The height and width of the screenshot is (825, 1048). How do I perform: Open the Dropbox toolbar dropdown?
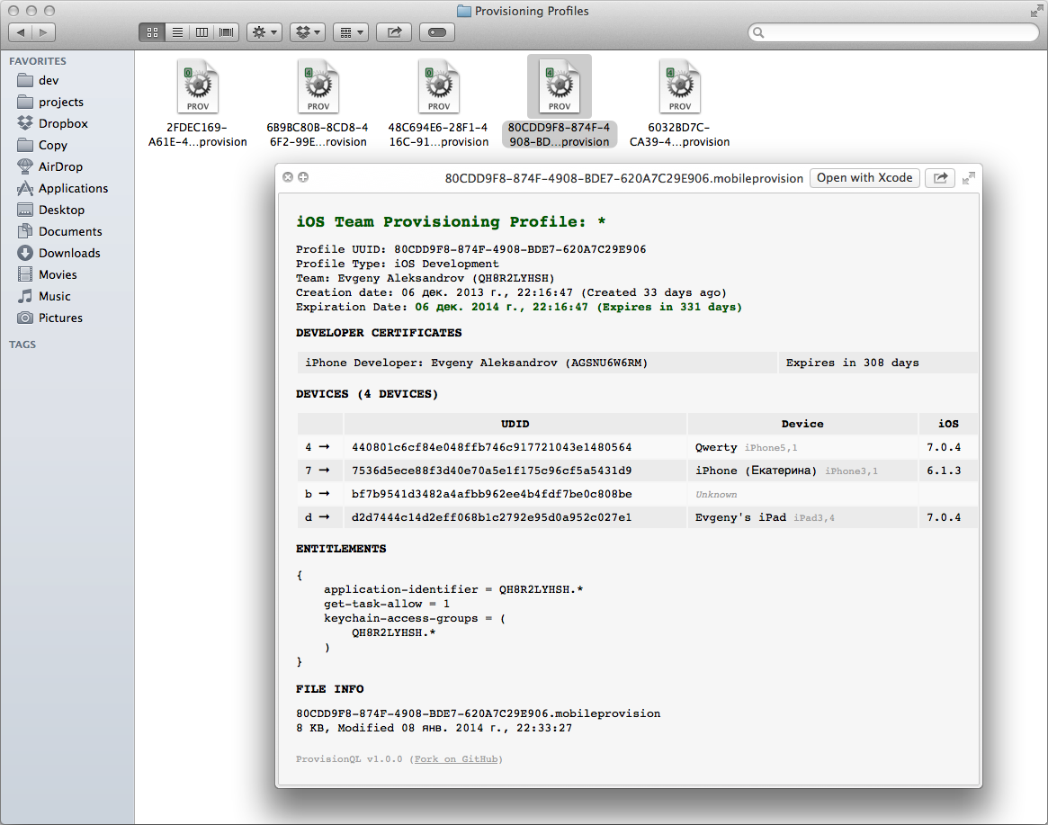[309, 32]
